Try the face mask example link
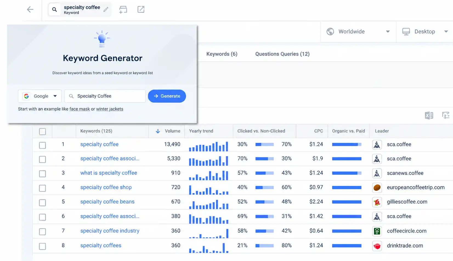The image size is (453, 261). (x=80, y=109)
